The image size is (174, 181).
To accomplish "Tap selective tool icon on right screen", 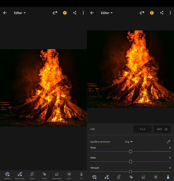I will click(x=94, y=177).
